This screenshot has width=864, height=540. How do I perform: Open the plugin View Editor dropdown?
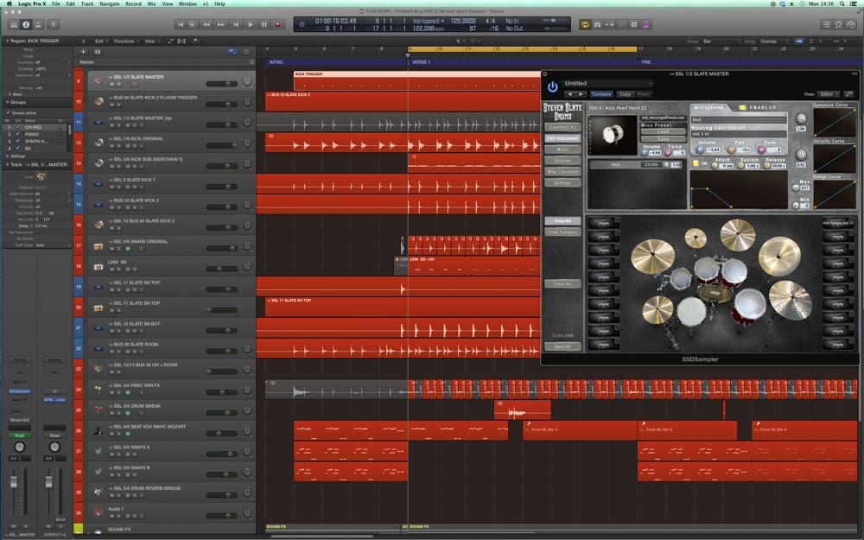pyautogui.click(x=829, y=94)
